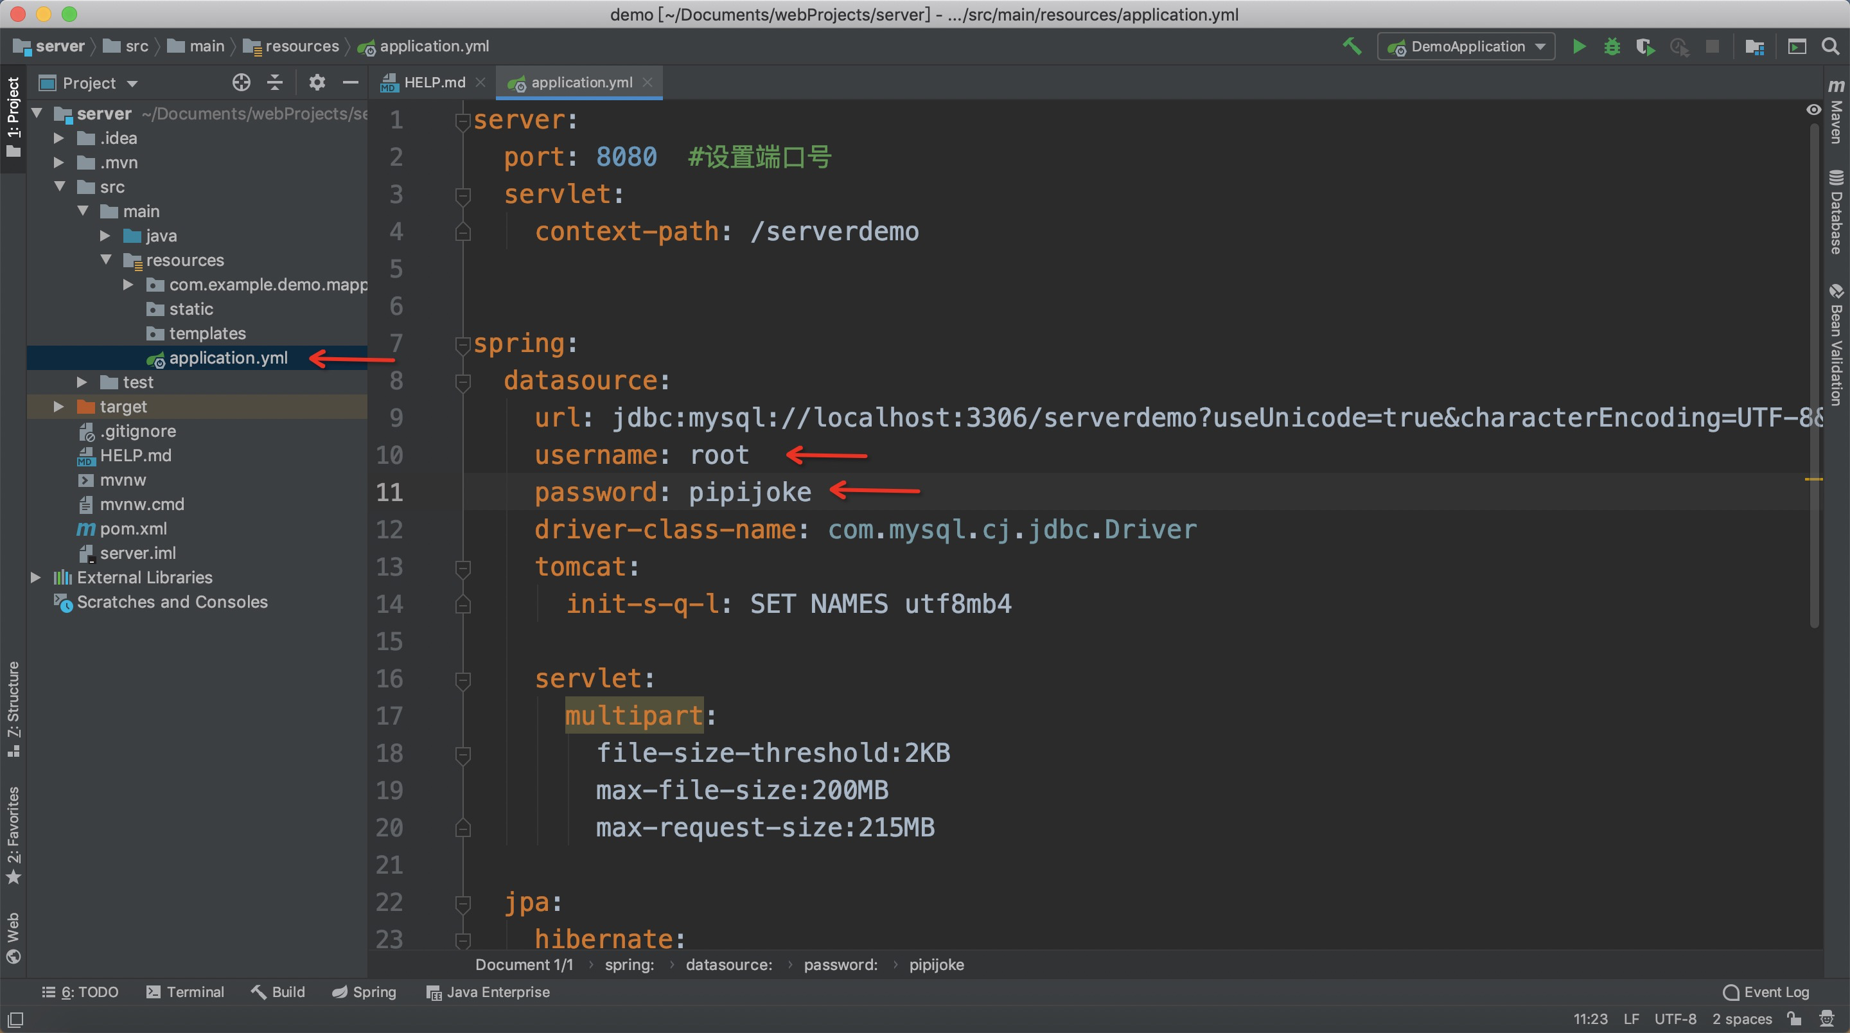Open the Database tool window

pos(1837,212)
